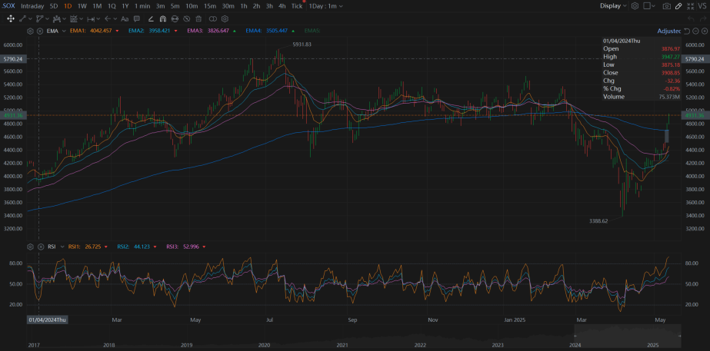Select the pattern drawing tool
Image resolution: width=710 pixels, height=351 pixels.
click(57, 18)
